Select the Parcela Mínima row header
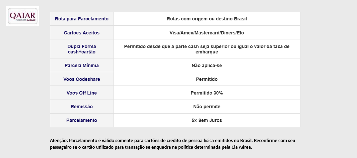The image size is (357, 158). pos(82,65)
